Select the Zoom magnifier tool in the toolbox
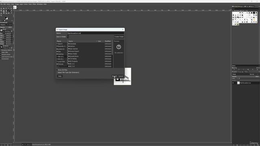 tap(1, 15)
